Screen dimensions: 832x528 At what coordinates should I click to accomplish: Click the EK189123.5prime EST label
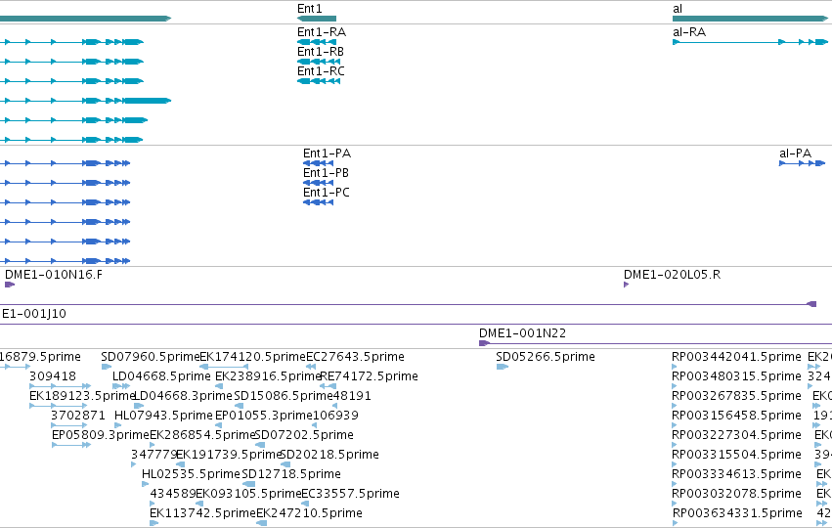tap(82, 396)
